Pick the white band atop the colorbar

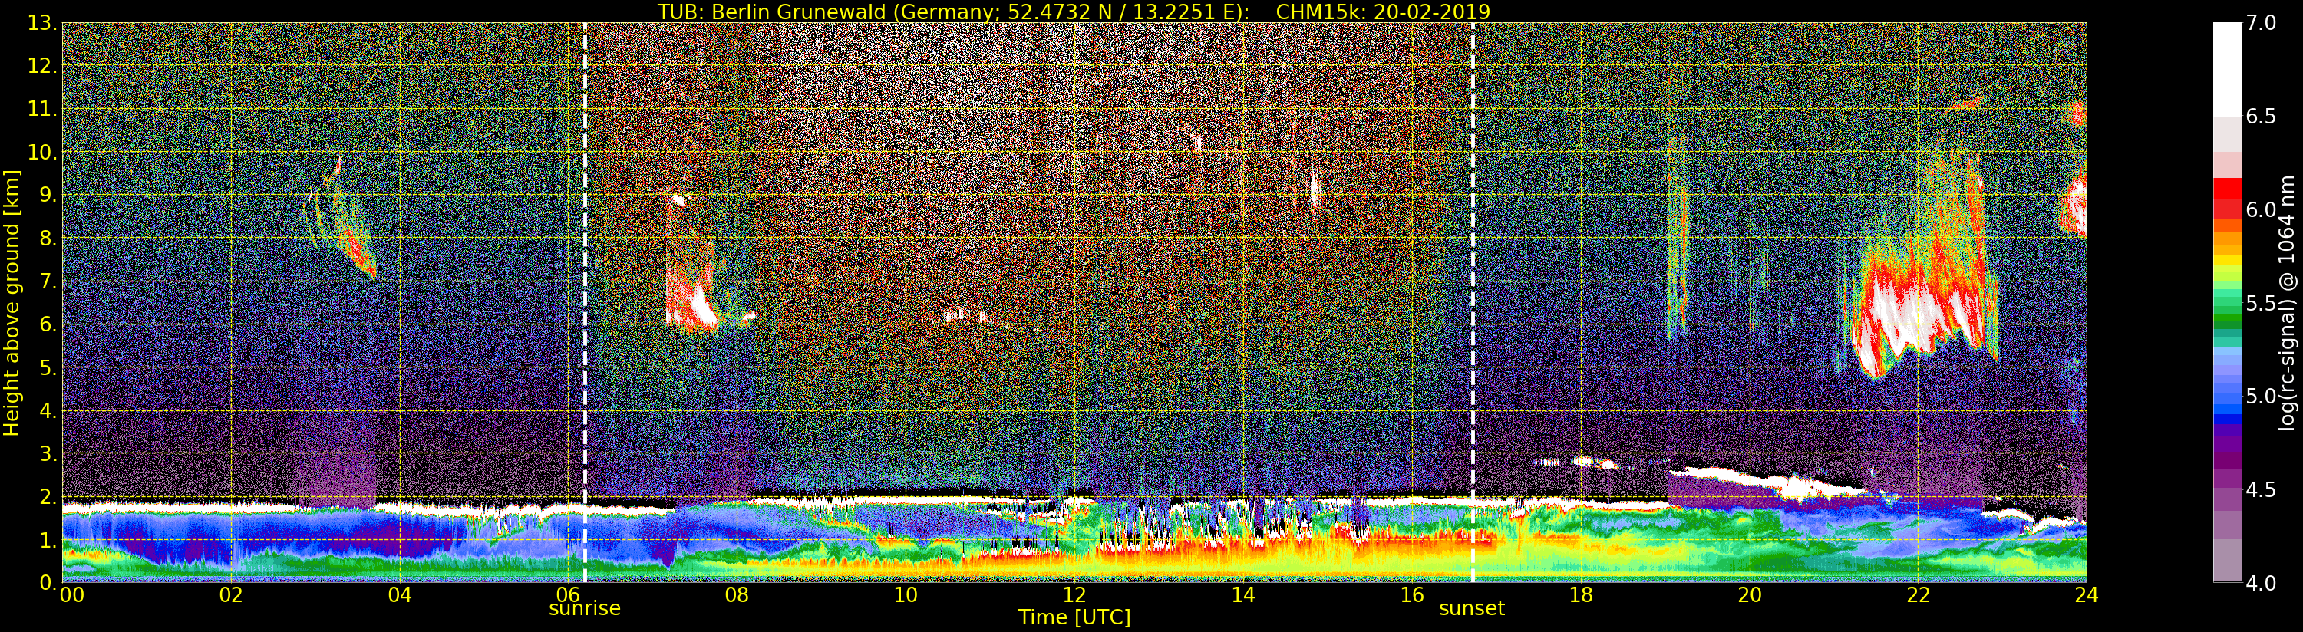coord(2227,70)
